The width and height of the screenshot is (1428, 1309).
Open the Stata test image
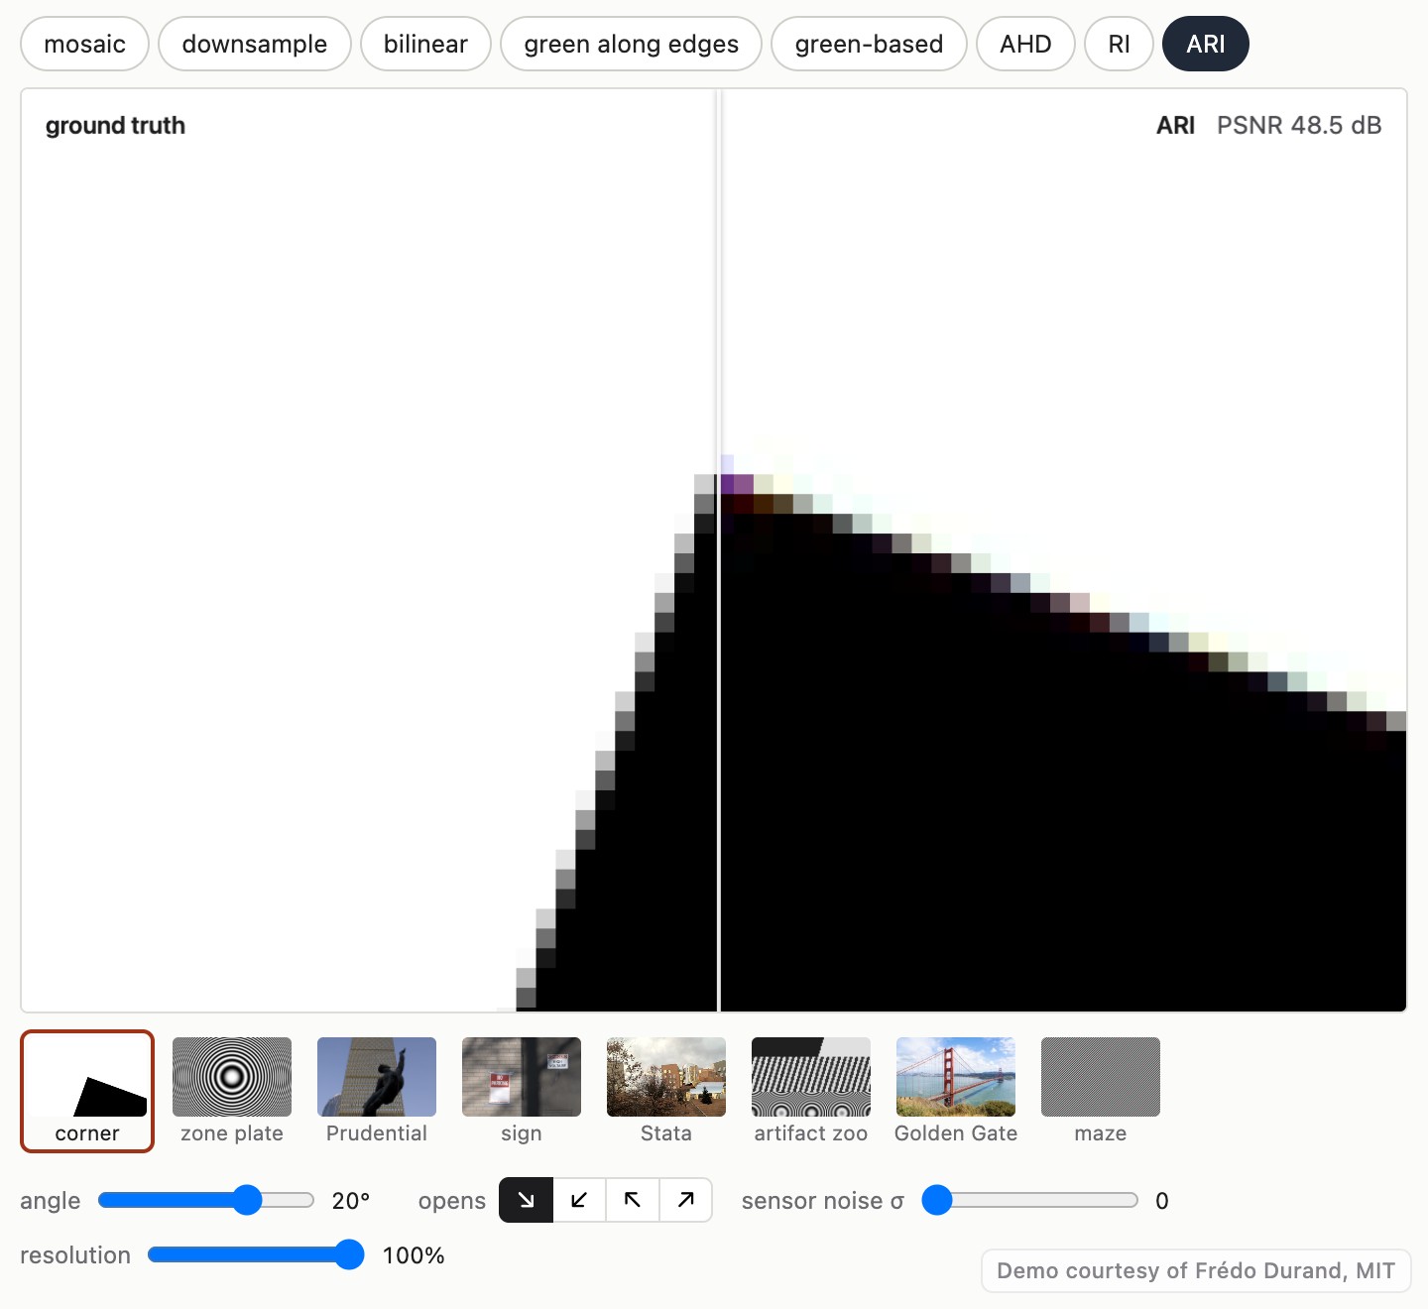(x=666, y=1091)
